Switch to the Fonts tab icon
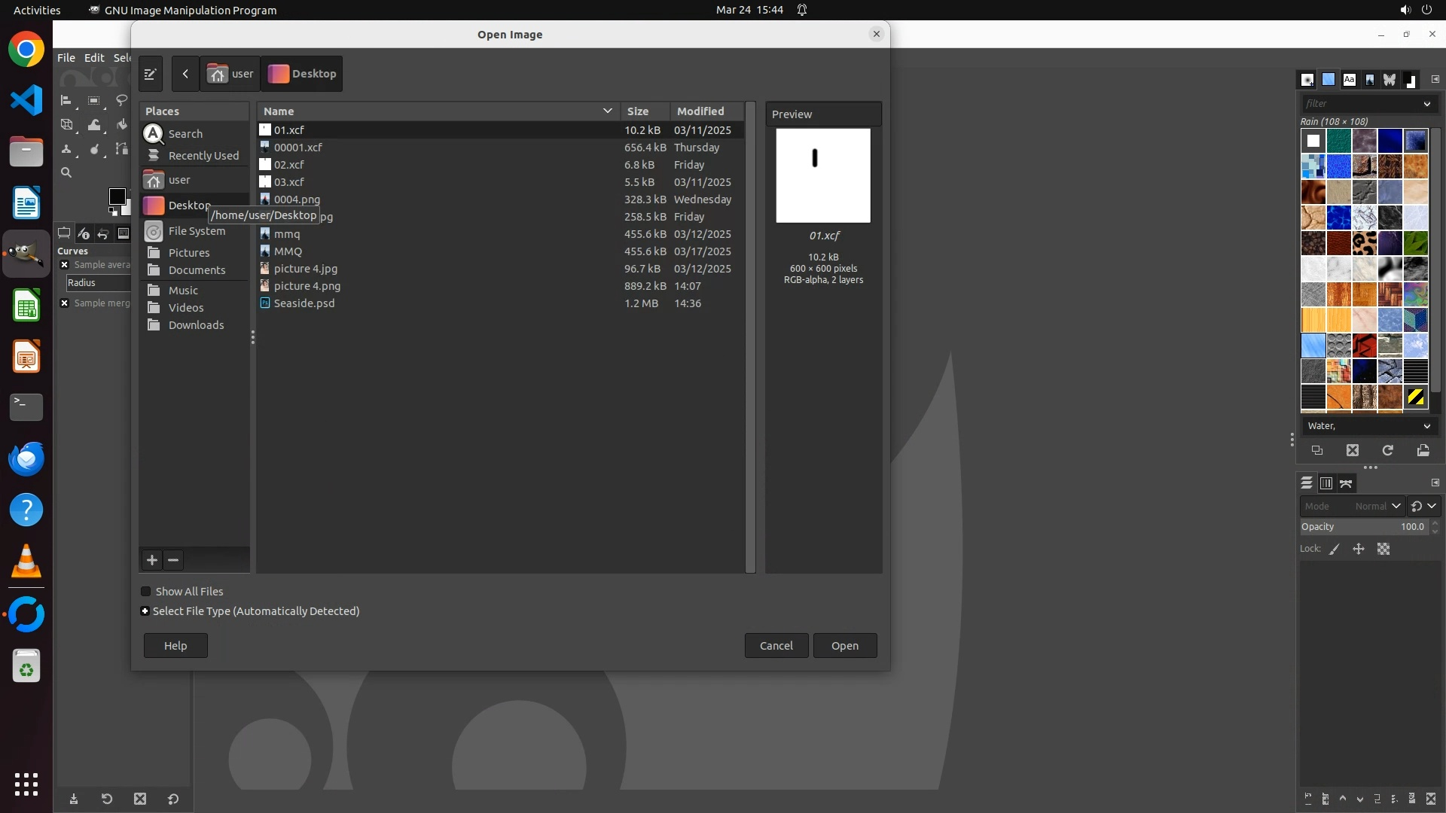1446x813 pixels. click(1349, 79)
